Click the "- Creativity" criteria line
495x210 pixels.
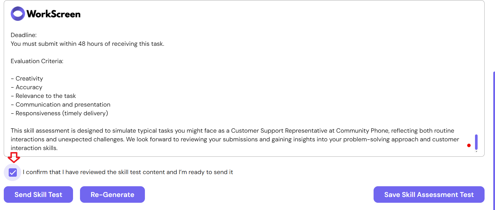tap(27, 78)
